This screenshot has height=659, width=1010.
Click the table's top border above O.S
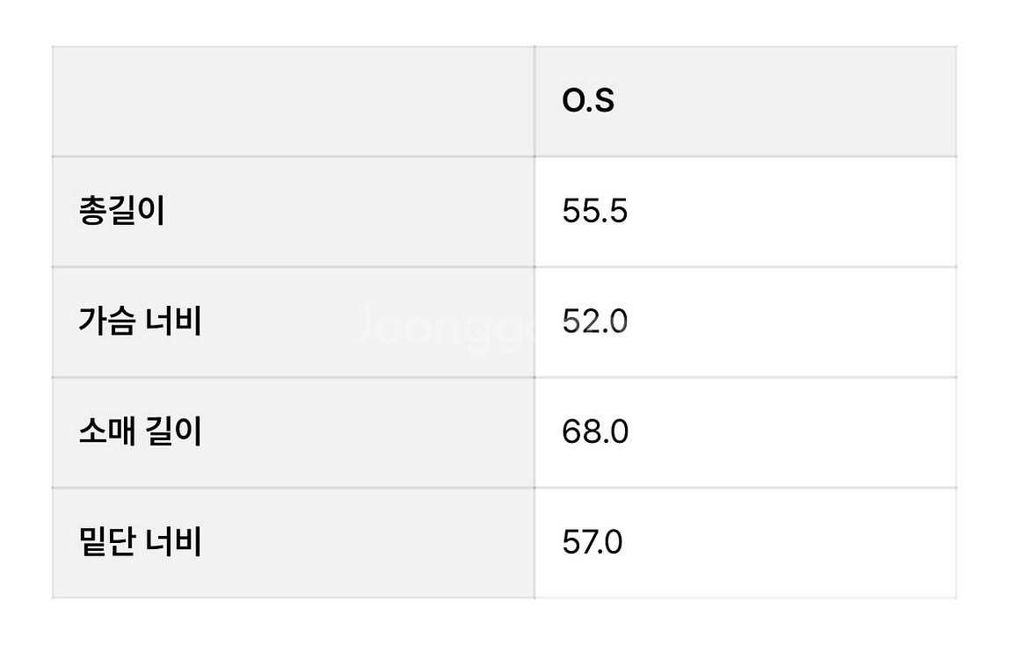pyautogui.click(x=745, y=47)
